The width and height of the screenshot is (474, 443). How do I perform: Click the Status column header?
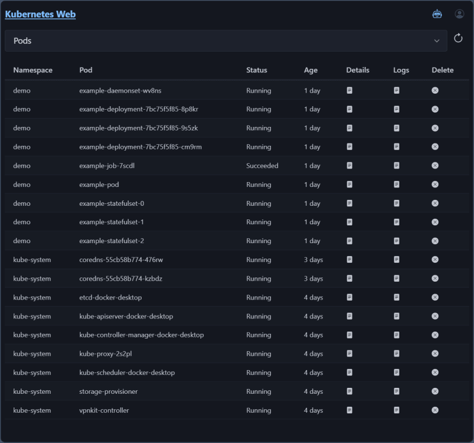coord(257,70)
